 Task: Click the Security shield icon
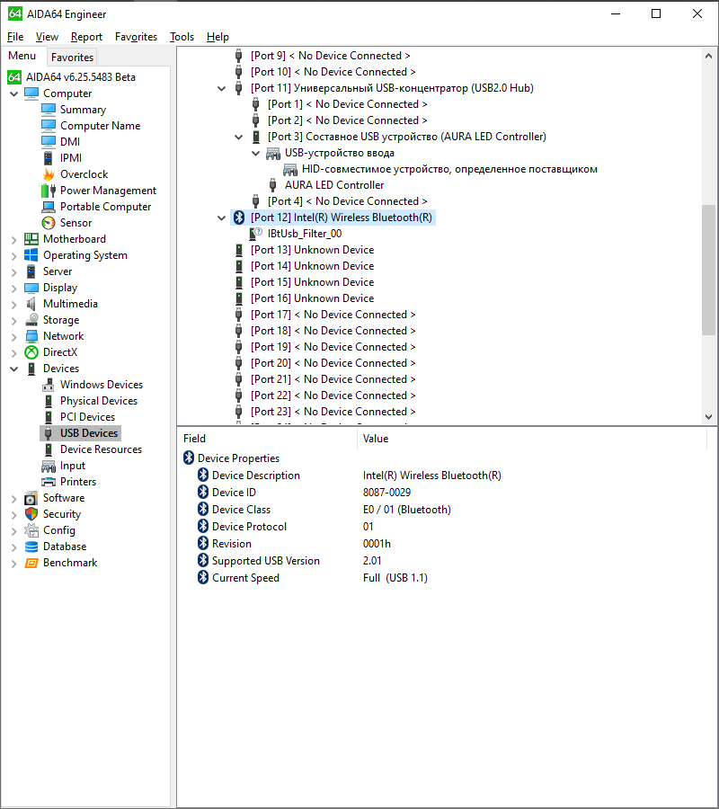coord(31,514)
